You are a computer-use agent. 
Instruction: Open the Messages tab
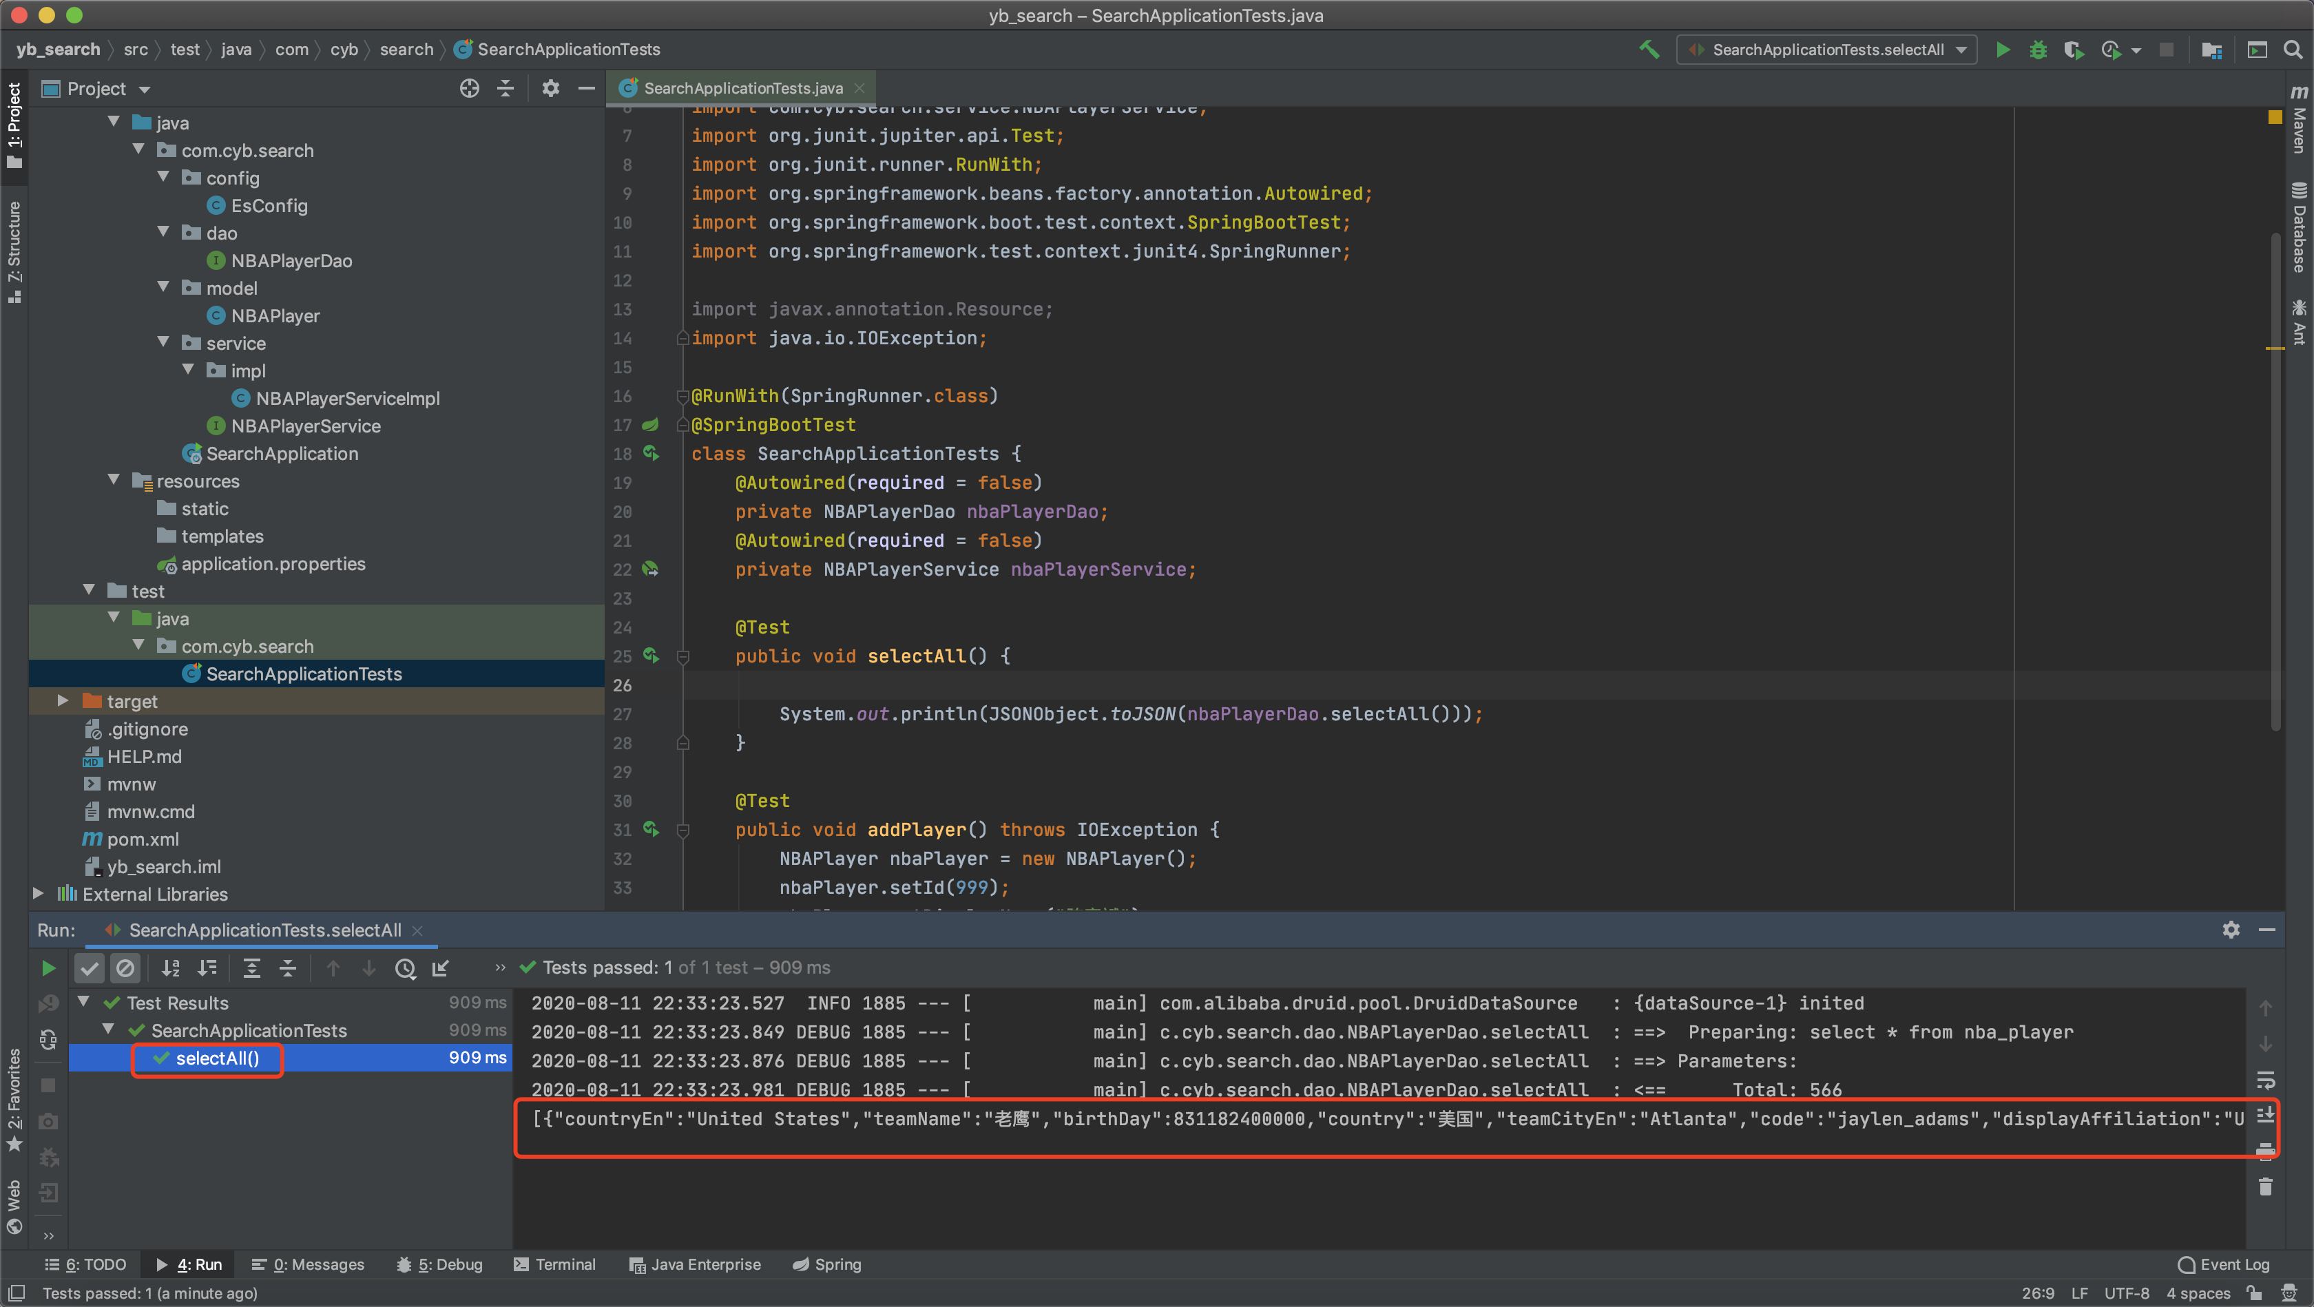pos(308,1264)
